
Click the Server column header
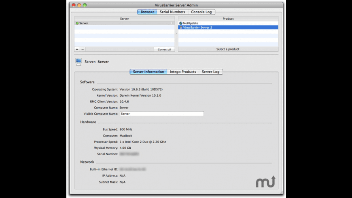click(x=125, y=19)
